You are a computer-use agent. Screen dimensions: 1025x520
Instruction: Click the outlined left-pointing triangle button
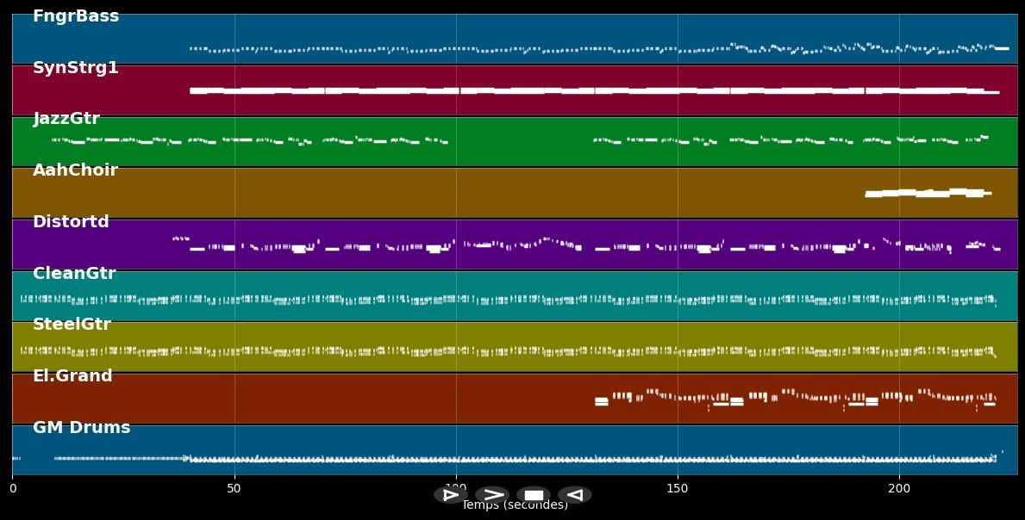(574, 495)
